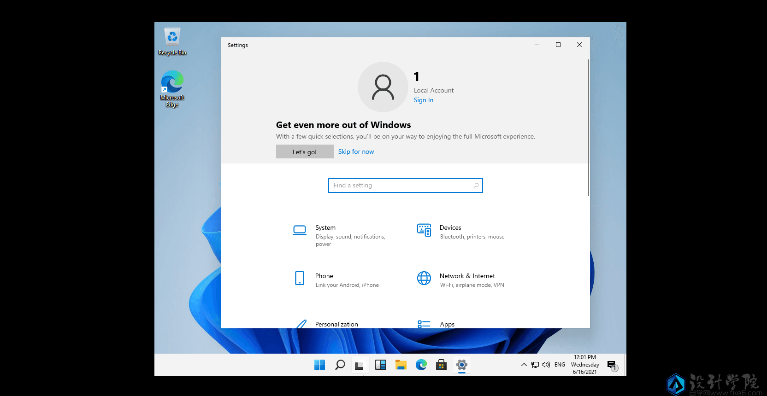
Task: Click the ENG input language indicator
Action: click(560, 365)
